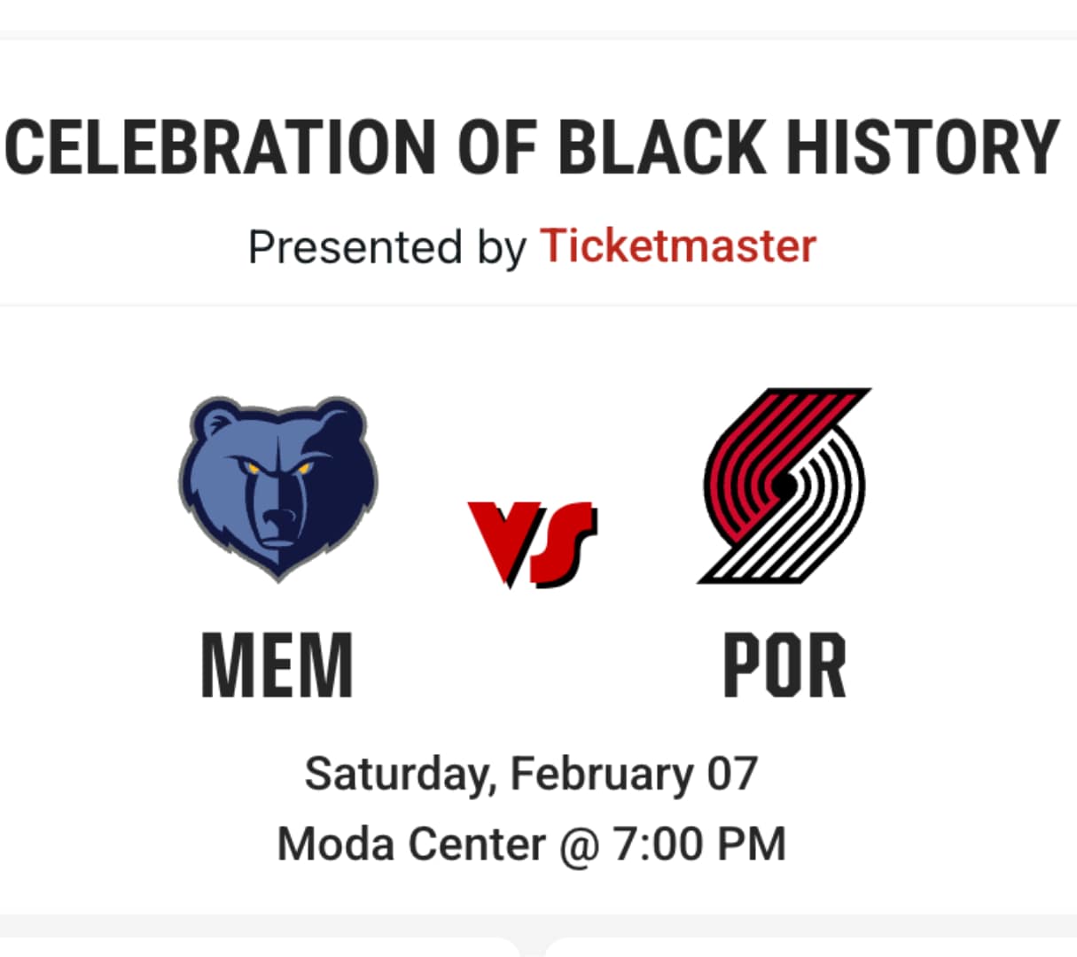Click the 7:00 PM game time

(x=698, y=844)
